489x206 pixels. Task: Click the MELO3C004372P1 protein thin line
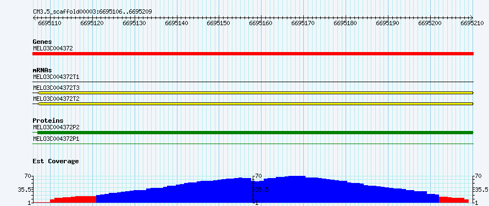point(253,144)
